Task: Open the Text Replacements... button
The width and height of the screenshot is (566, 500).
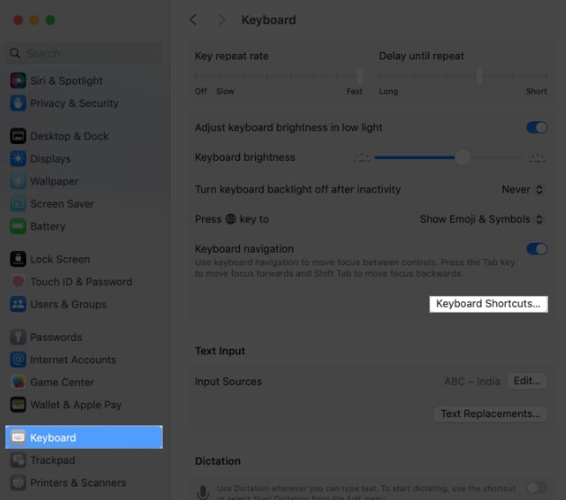Action: click(x=491, y=414)
